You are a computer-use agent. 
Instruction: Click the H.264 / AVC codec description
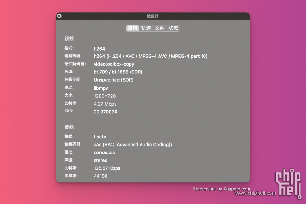151,56
